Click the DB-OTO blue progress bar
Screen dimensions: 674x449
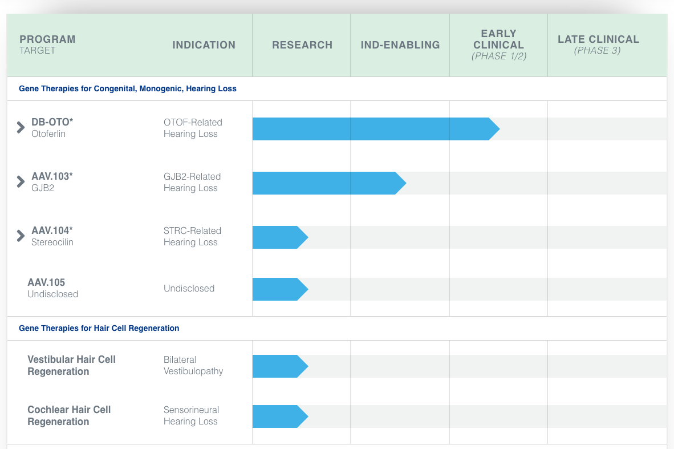[x=371, y=129]
